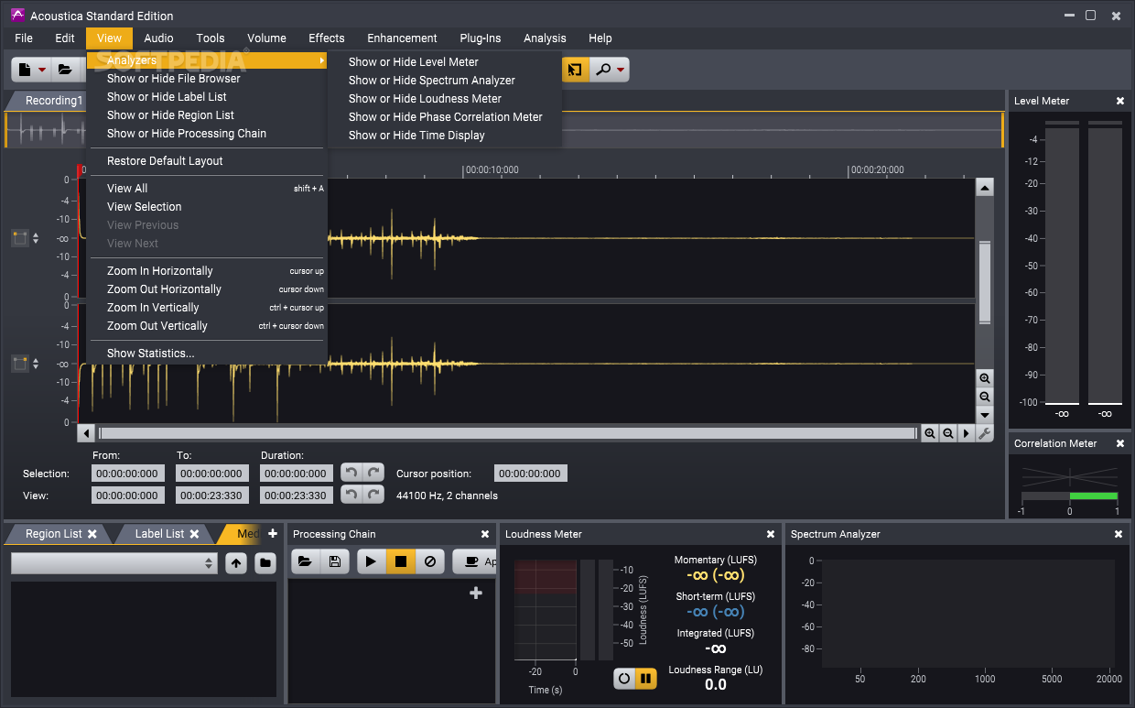Click the wrench settings icon by scrollbar
This screenshot has width=1135, height=708.
coord(985,433)
